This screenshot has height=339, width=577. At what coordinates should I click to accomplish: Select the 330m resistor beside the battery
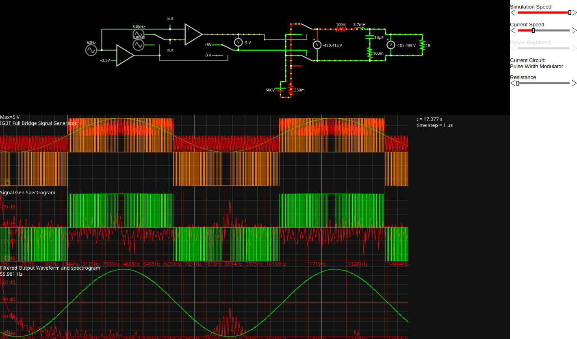click(291, 90)
